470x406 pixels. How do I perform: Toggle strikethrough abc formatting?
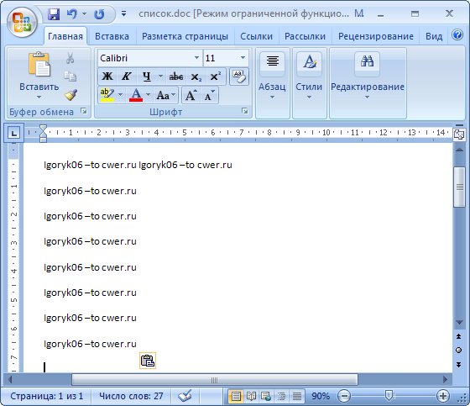176,76
